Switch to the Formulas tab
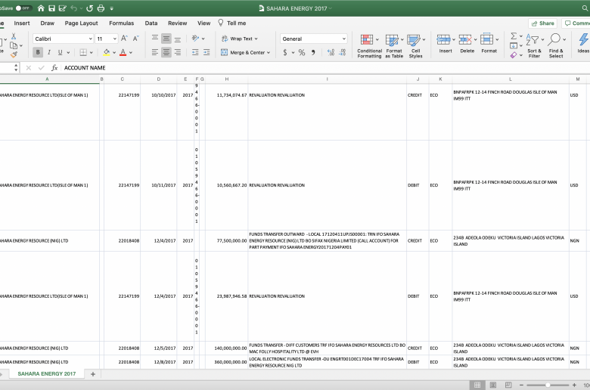590x390 pixels. [122, 23]
